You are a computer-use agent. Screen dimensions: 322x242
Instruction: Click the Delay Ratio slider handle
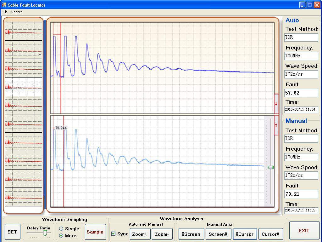(x=45, y=233)
